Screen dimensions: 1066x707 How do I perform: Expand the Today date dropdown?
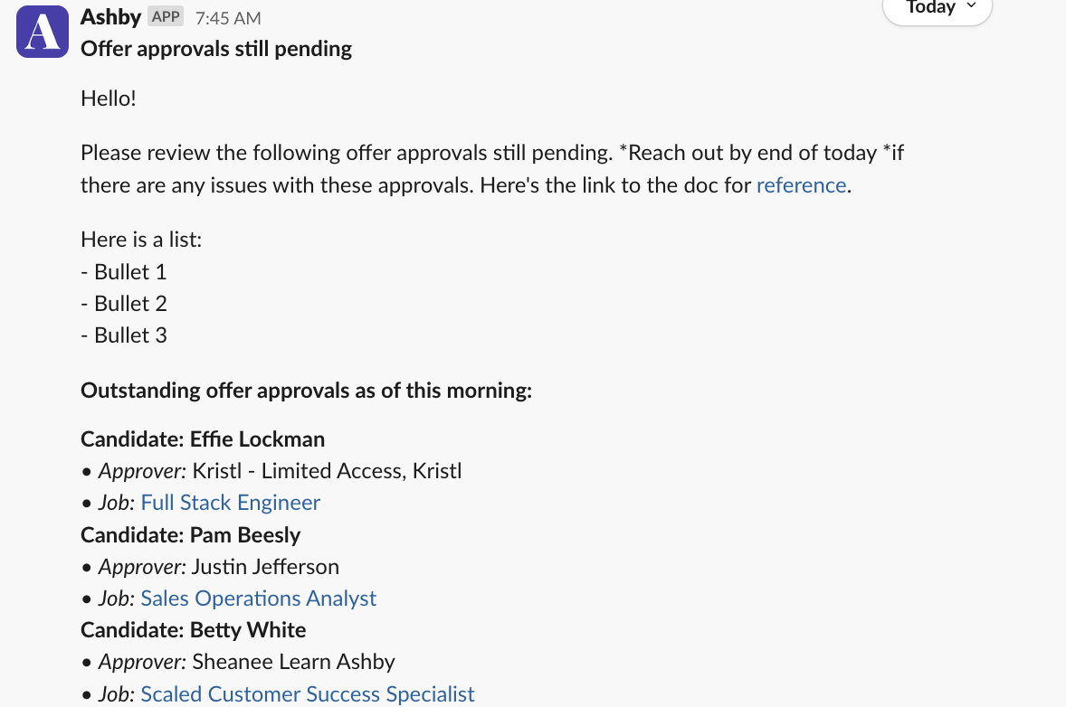(938, 8)
